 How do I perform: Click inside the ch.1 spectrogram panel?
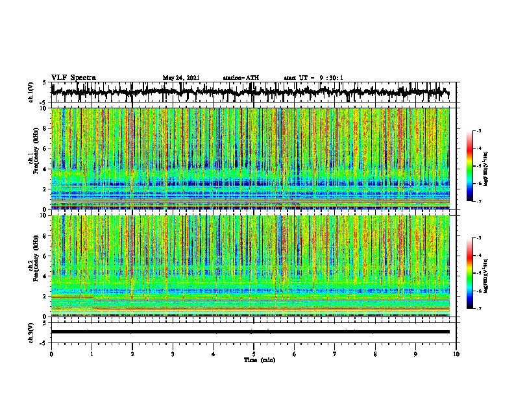coord(250,158)
